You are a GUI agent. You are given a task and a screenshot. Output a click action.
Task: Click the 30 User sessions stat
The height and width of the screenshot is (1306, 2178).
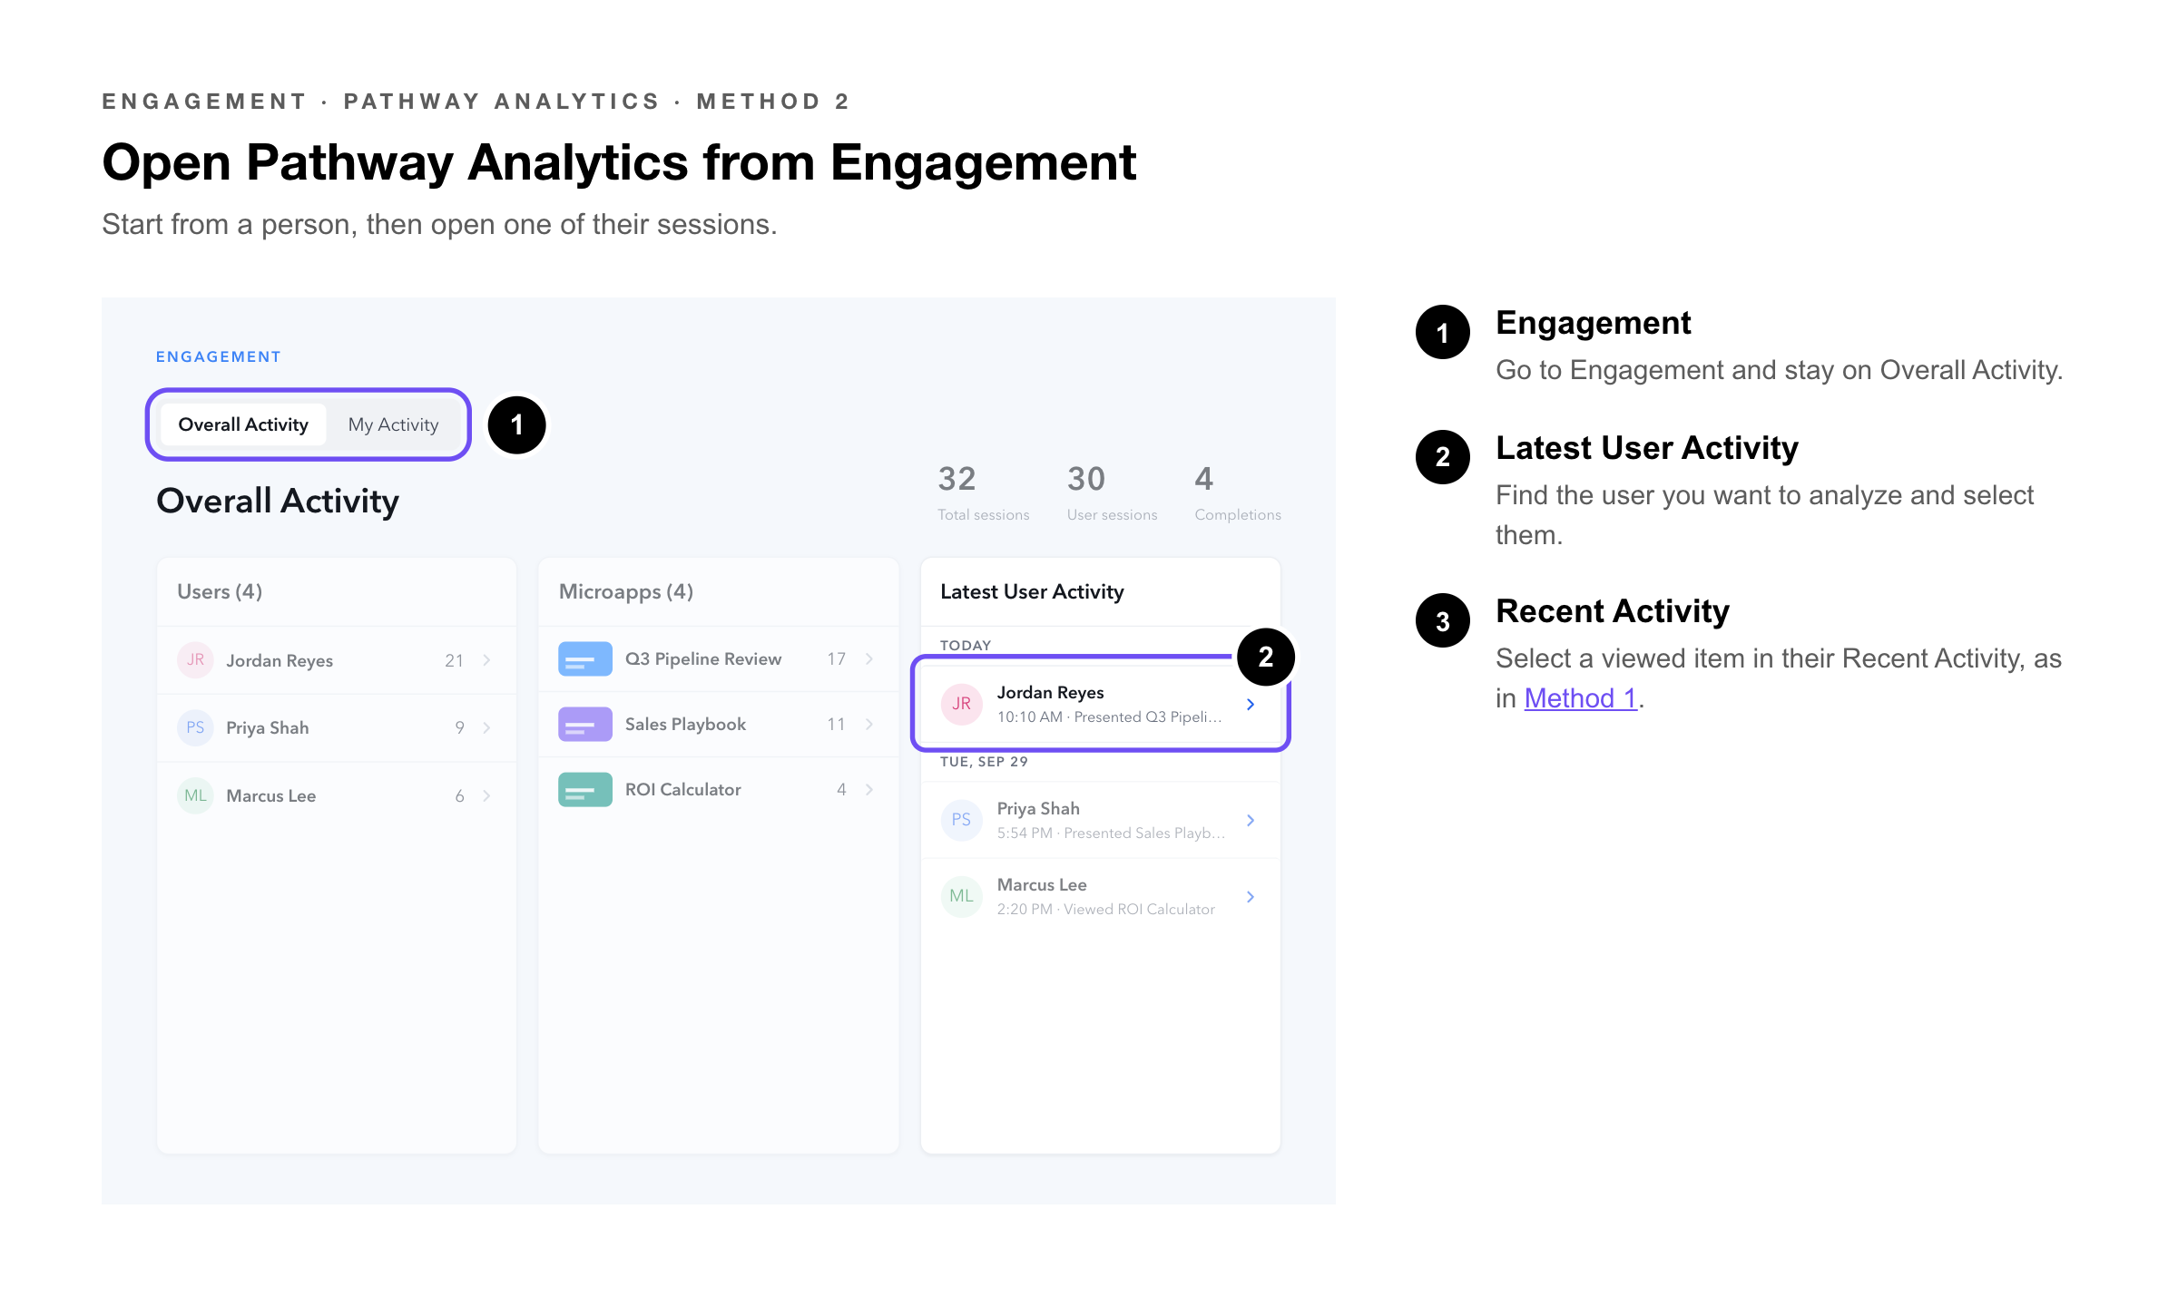coord(1113,492)
